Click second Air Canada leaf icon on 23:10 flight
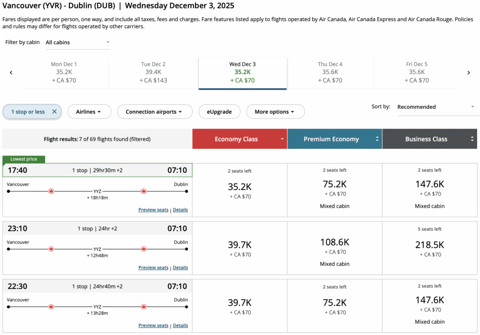 (143, 249)
